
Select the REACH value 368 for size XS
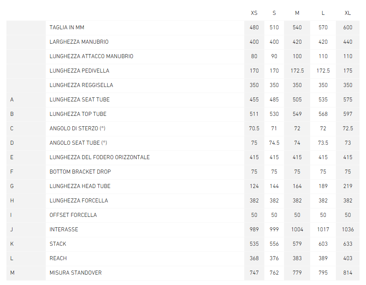pyautogui.click(x=254, y=258)
